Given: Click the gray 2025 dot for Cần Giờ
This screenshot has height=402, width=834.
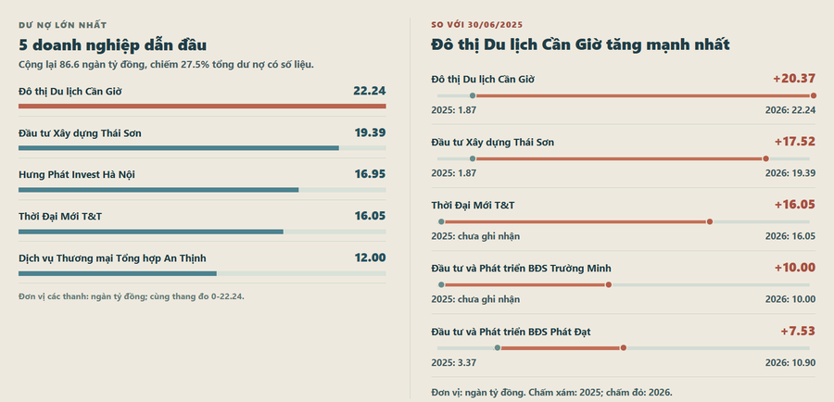Looking at the screenshot, I should tap(473, 95).
